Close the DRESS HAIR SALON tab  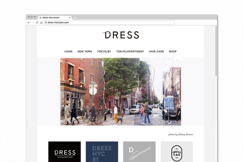pos(70,18)
